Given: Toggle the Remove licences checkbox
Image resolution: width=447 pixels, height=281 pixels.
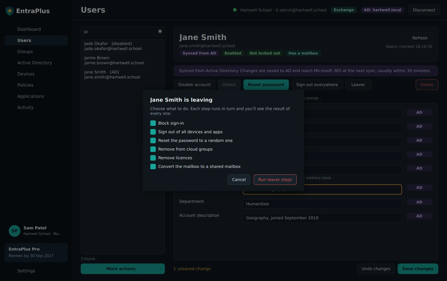Looking at the screenshot, I should [x=153, y=158].
